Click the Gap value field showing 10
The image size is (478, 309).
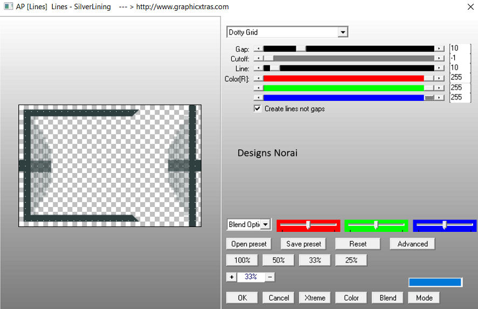pos(460,48)
